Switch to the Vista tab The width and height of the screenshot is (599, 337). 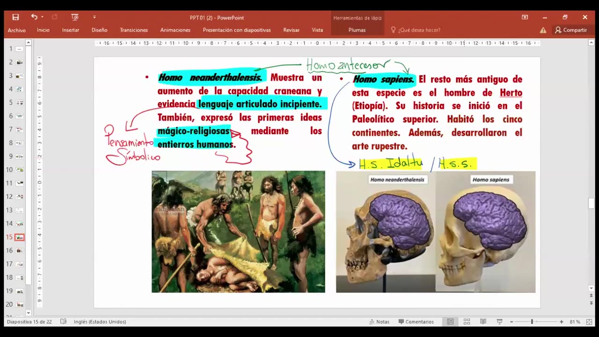pyautogui.click(x=317, y=30)
